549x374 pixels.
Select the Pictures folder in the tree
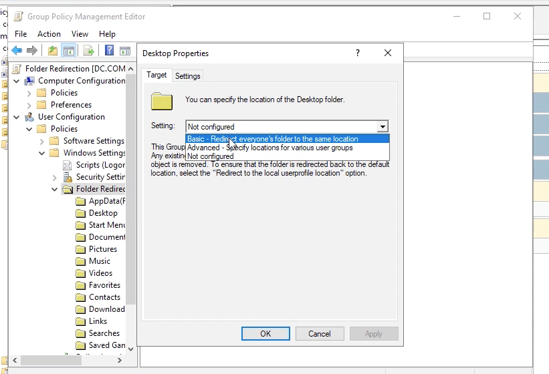click(102, 249)
